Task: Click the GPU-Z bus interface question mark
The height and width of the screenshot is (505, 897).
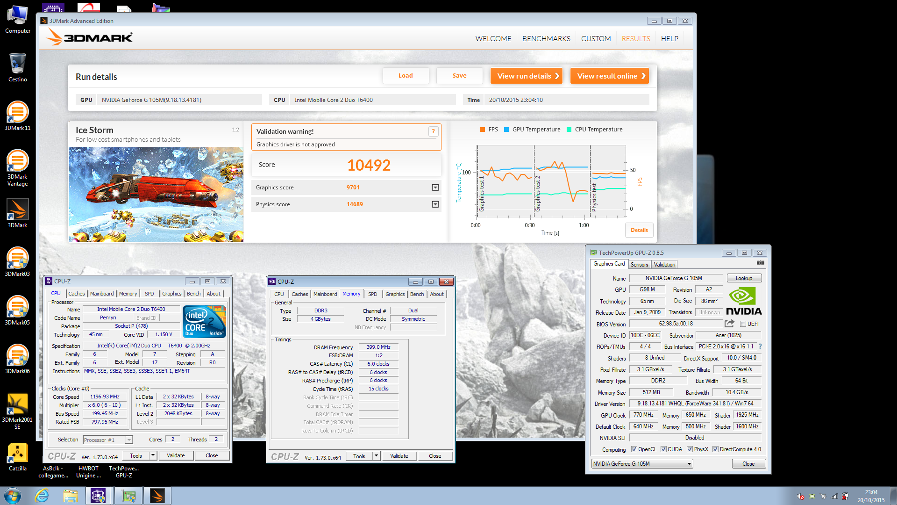Action: [760, 346]
